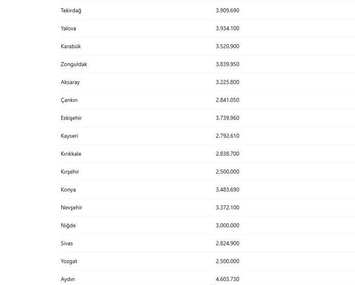
Task: Click the Aydın city label
Action: pyautogui.click(x=68, y=279)
